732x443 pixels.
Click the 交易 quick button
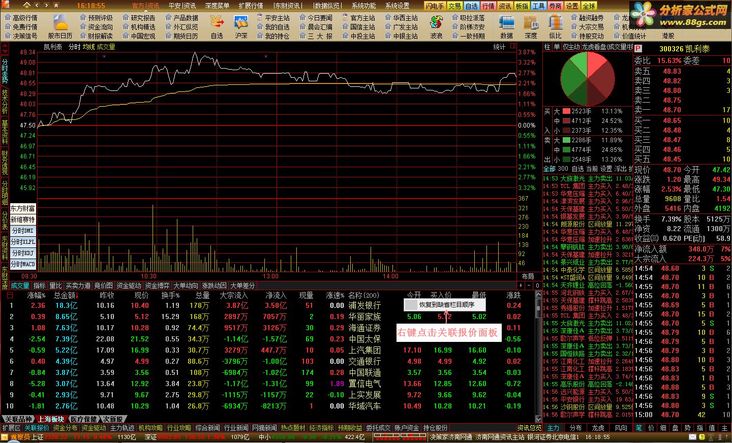pos(454,6)
